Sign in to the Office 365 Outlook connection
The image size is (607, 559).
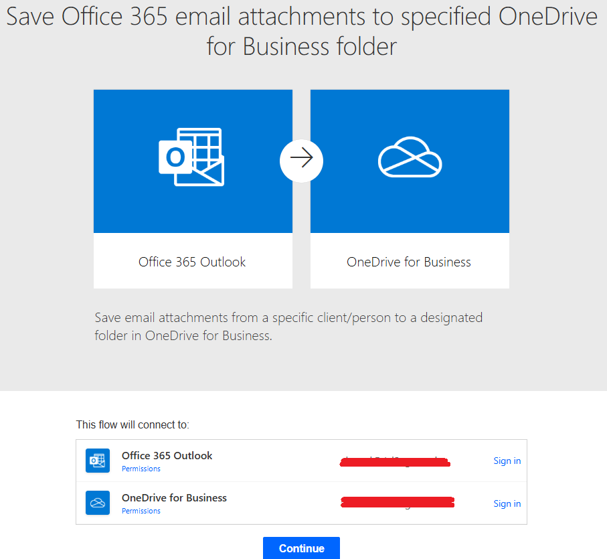pyautogui.click(x=507, y=461)
